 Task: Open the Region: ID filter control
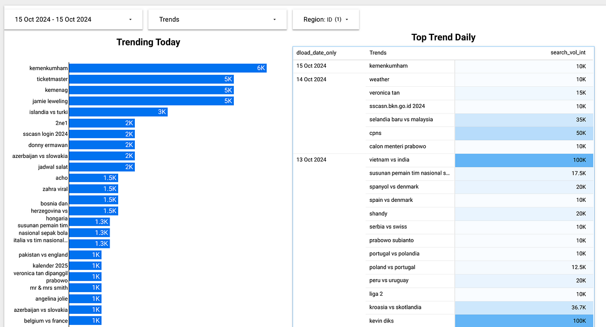pos(325,19)
